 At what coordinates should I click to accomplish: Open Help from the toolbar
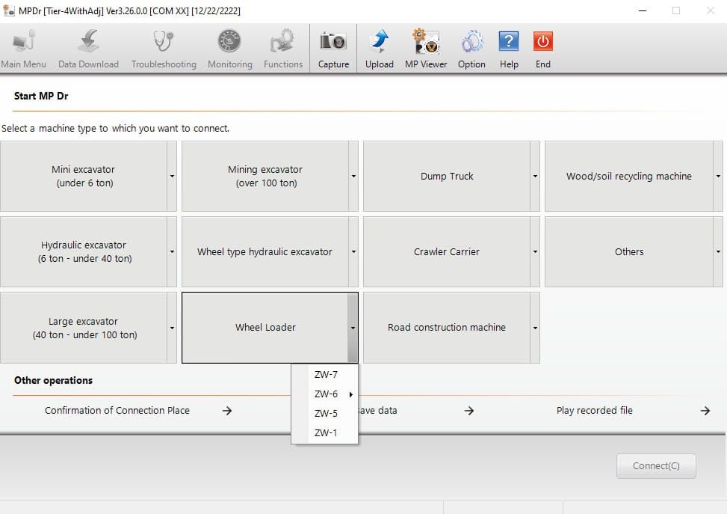coord(509,47)
